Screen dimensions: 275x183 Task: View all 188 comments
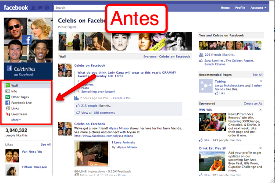[98, 113]
